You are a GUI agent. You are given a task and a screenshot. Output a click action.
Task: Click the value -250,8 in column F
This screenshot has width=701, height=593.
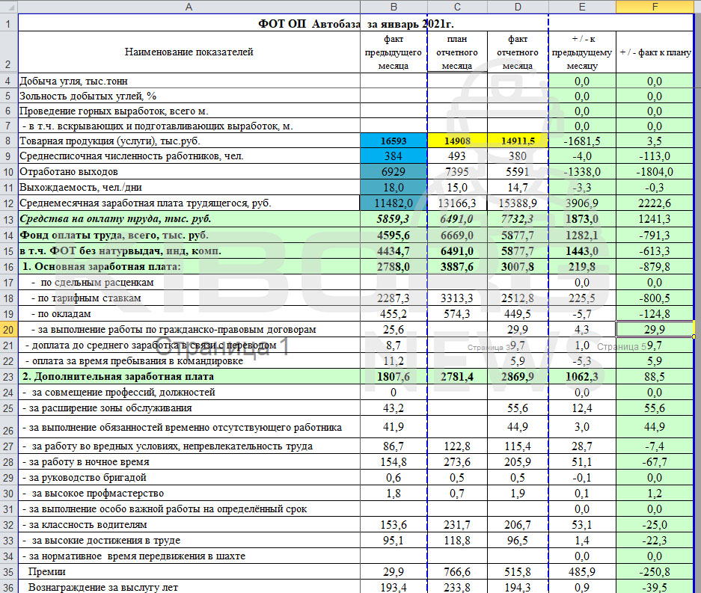655,571
